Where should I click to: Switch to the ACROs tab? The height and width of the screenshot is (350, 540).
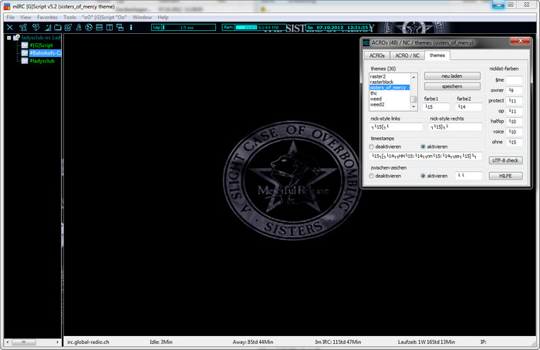376,56
